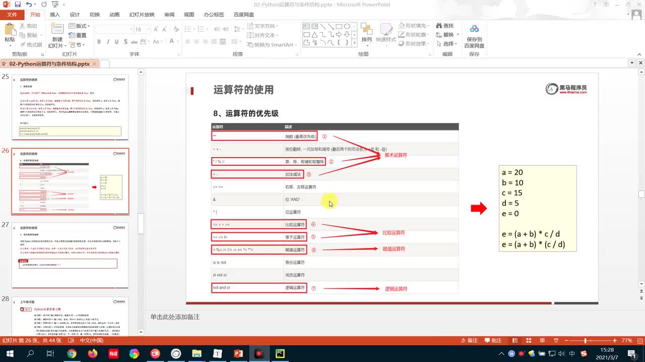Click the Cut (剪切) button

click(x=28, y=26)
